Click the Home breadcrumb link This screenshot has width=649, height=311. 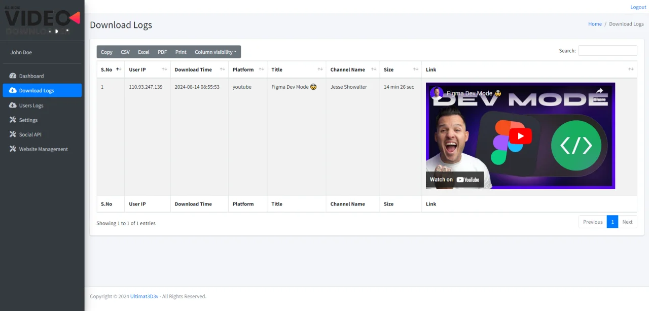point(595,24)
